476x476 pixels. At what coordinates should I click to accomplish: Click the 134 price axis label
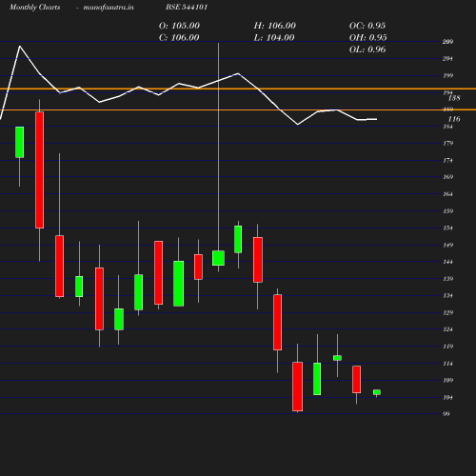(x=447, y=295)
